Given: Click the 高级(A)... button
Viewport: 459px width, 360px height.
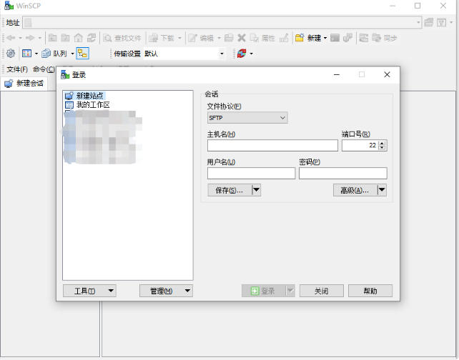Looking at the screenshot, I should pos(355,190).
